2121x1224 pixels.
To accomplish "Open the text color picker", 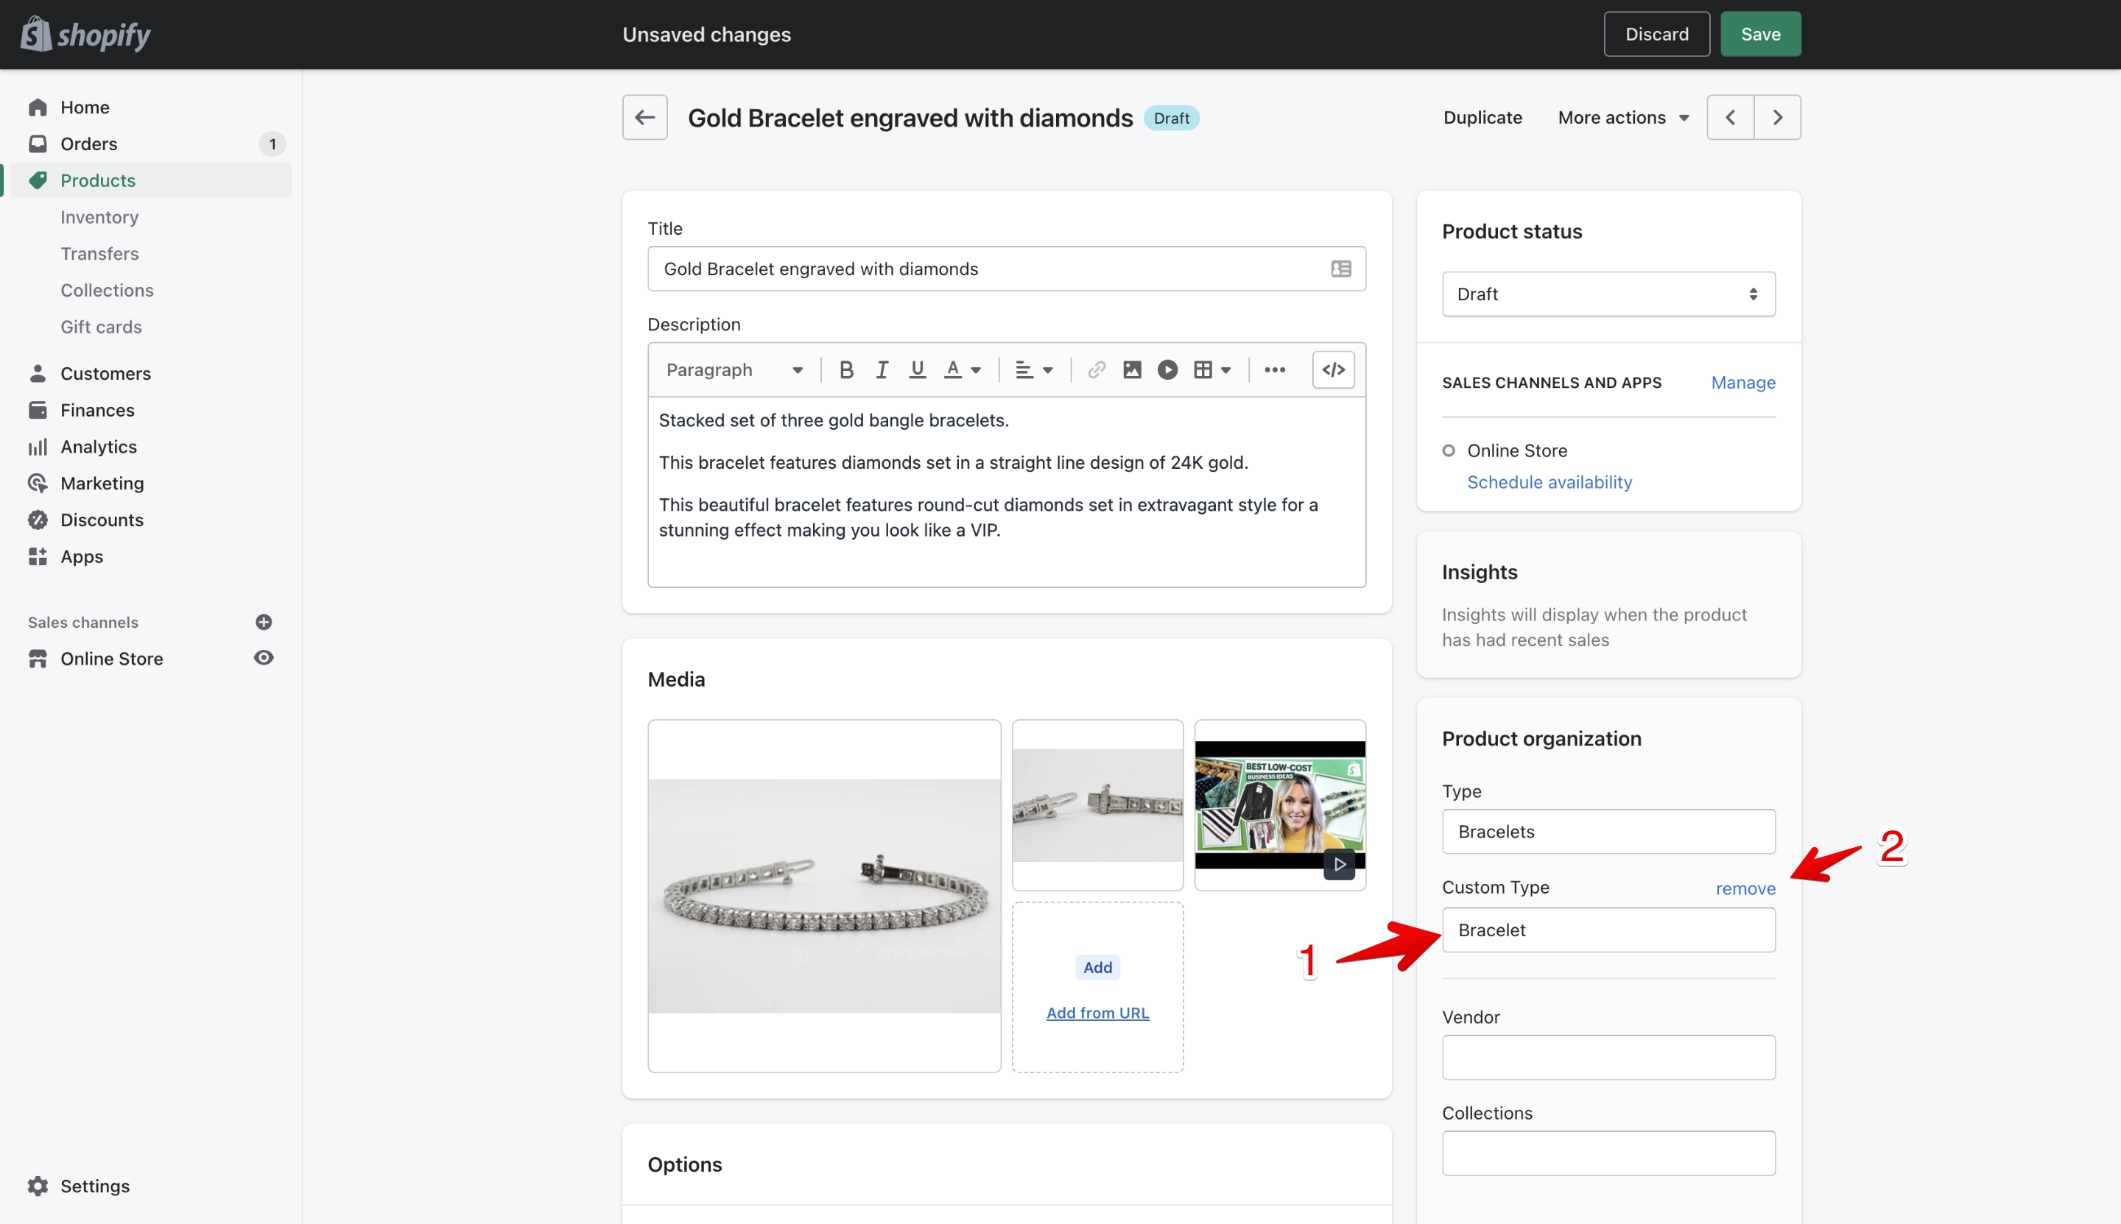I will [x=962, y=370].
